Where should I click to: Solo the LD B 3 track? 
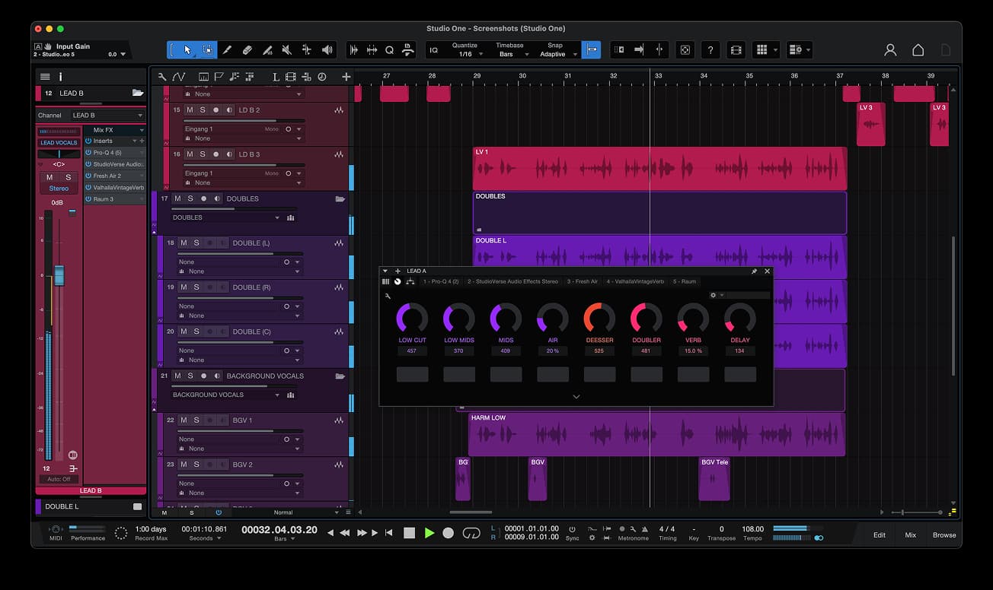(203, 154)
